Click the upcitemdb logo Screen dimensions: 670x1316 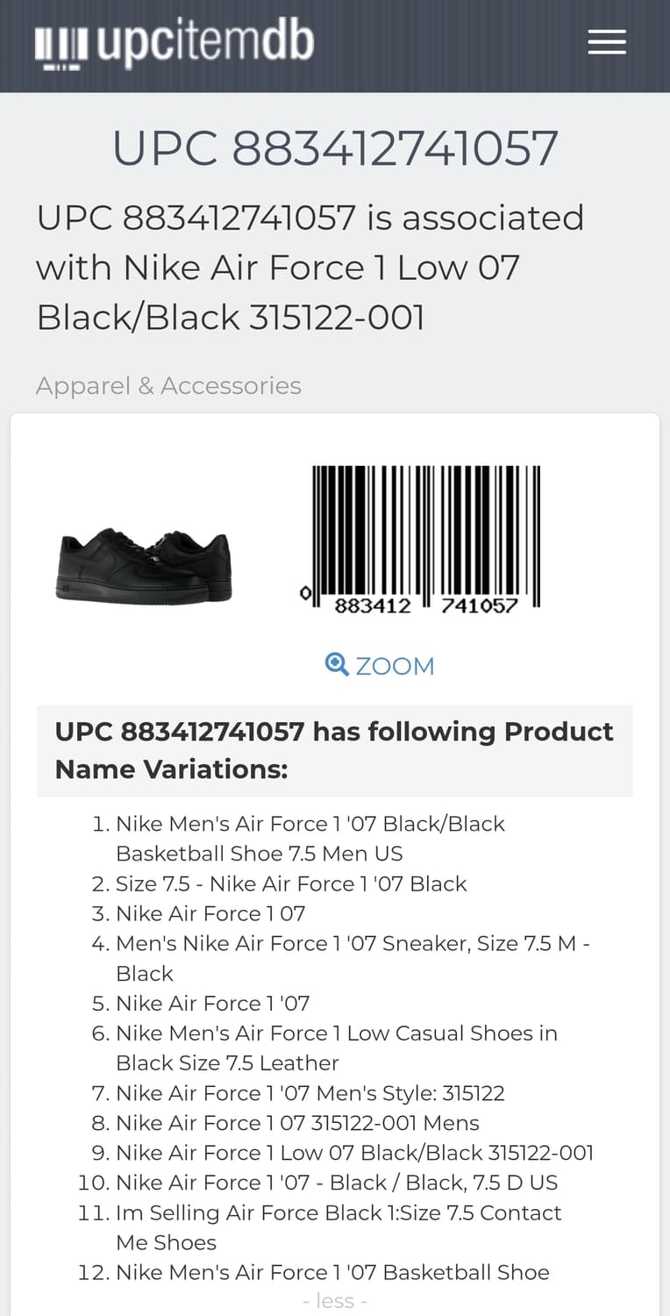coord(175,44)
